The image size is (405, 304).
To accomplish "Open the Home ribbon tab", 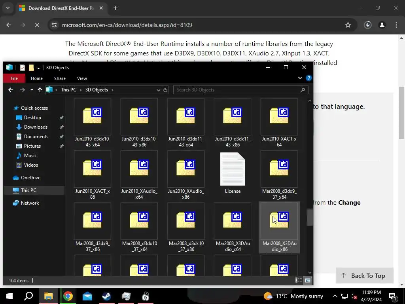I will (x=37, y=78).
